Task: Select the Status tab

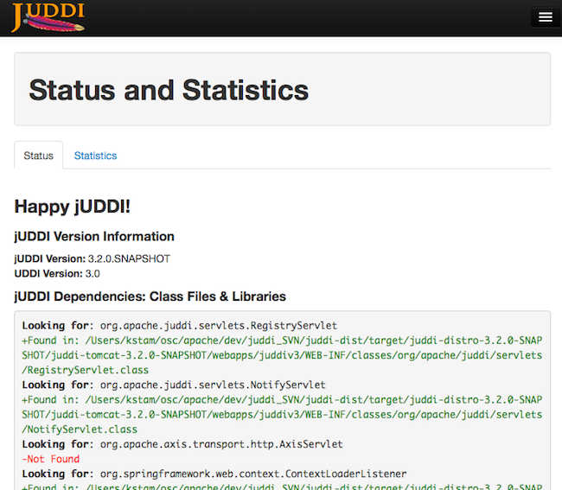Action: pos(38,156)
